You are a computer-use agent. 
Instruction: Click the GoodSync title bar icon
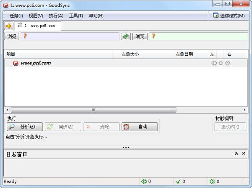(x=5, y=5)
